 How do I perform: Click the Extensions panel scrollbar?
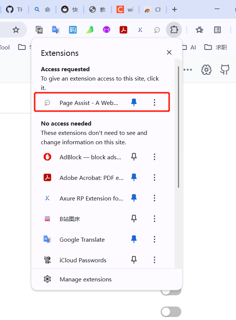179,127
